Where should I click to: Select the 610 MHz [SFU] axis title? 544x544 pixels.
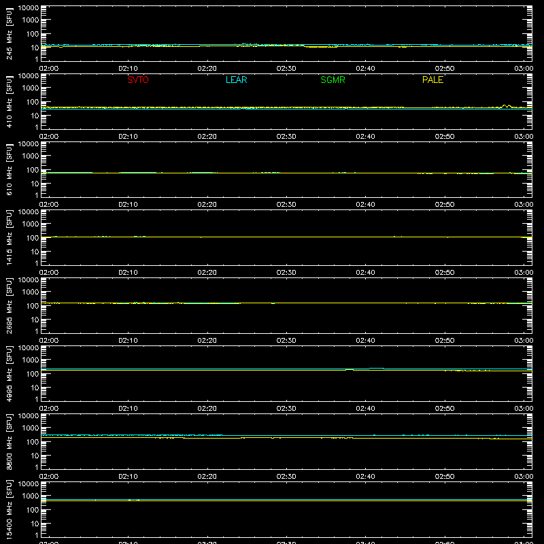point(10,169)
